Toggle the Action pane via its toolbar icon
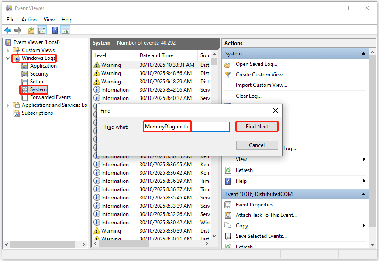Screen dimensions: 379x261 pyautogui.click(x=64, y=30)
